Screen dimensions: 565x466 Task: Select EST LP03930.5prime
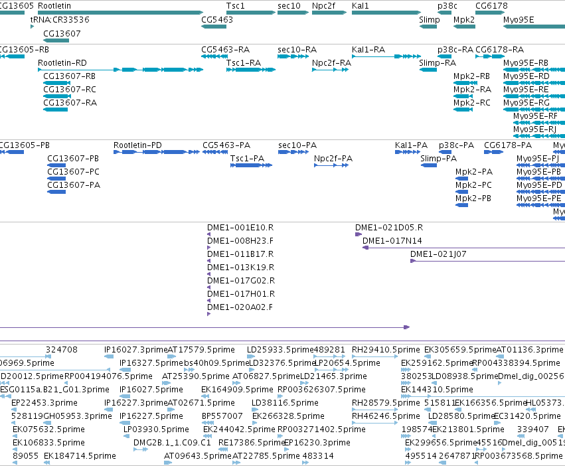click(156, 429)
